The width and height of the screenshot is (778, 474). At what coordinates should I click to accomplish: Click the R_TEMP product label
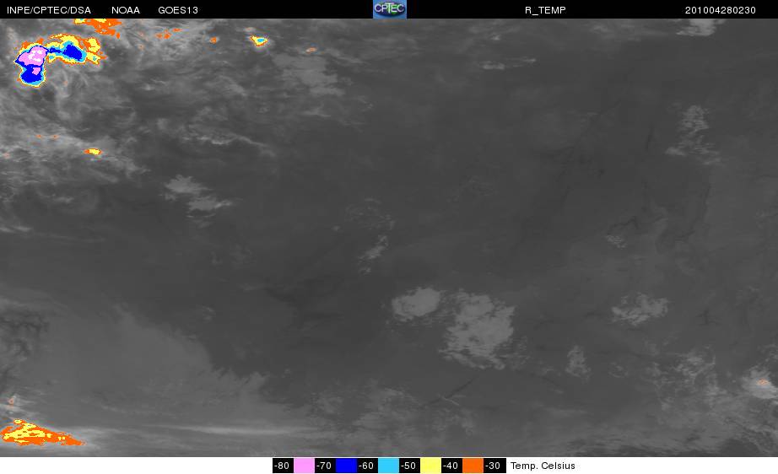pos(545,10)
